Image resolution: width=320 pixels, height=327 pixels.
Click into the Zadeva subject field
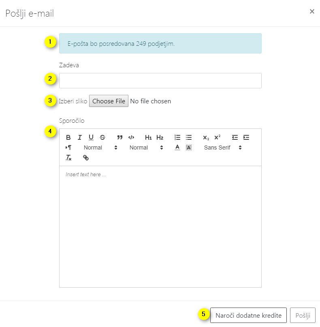pos(160,81)
